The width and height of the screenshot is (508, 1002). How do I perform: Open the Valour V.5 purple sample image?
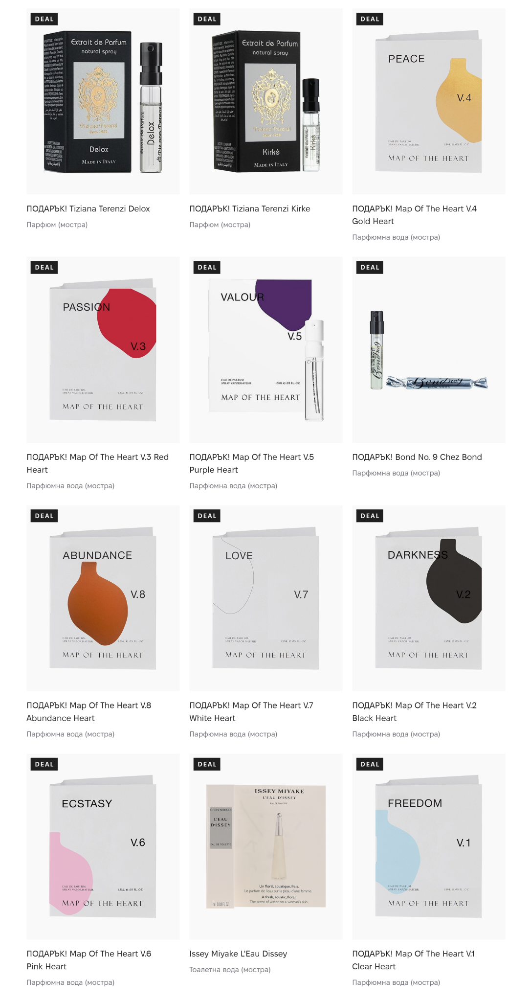click(x=265, y=350)
